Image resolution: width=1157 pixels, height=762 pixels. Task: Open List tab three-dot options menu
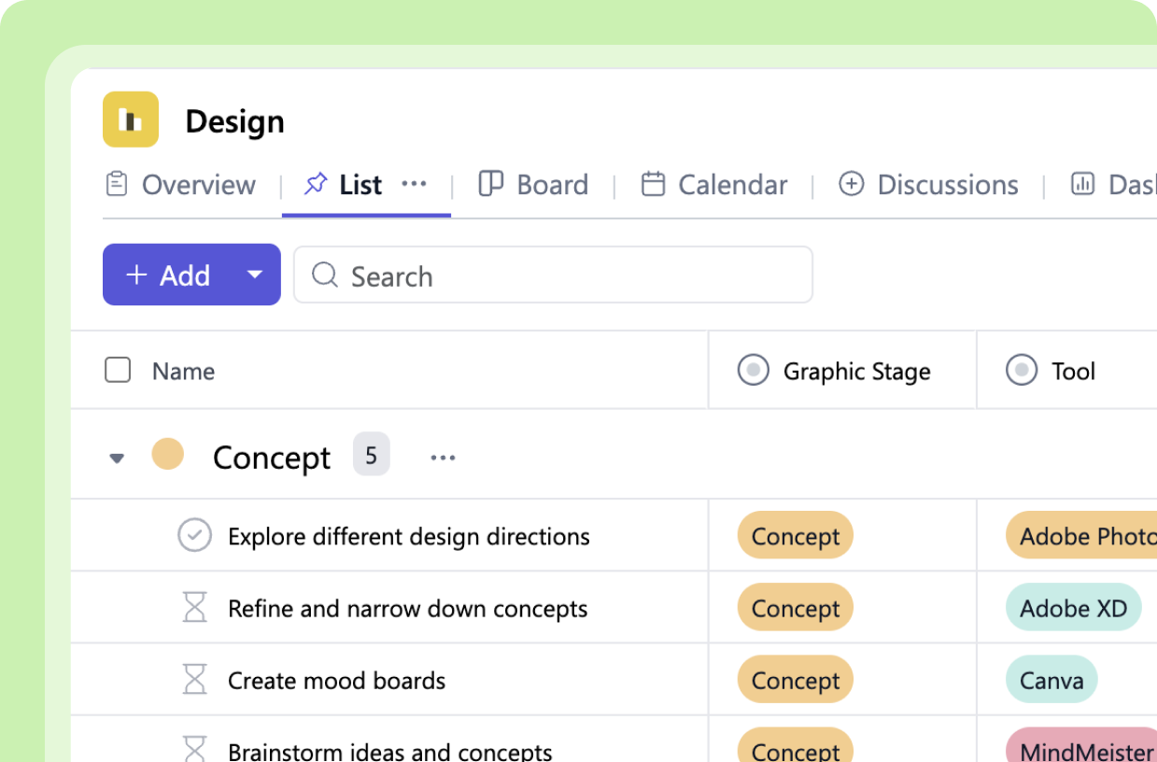coord(414,184)
